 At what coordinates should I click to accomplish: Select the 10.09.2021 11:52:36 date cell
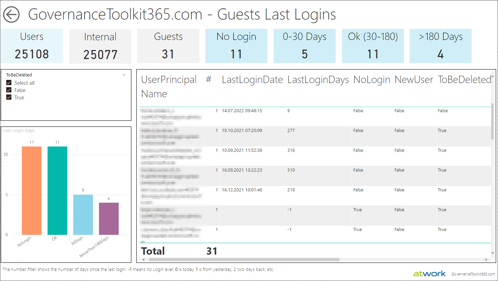(x=242, y=150)
